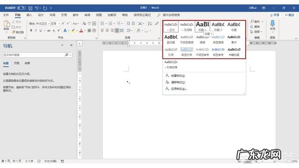Open the Change Case Aa dropdown

click(76, 23)
